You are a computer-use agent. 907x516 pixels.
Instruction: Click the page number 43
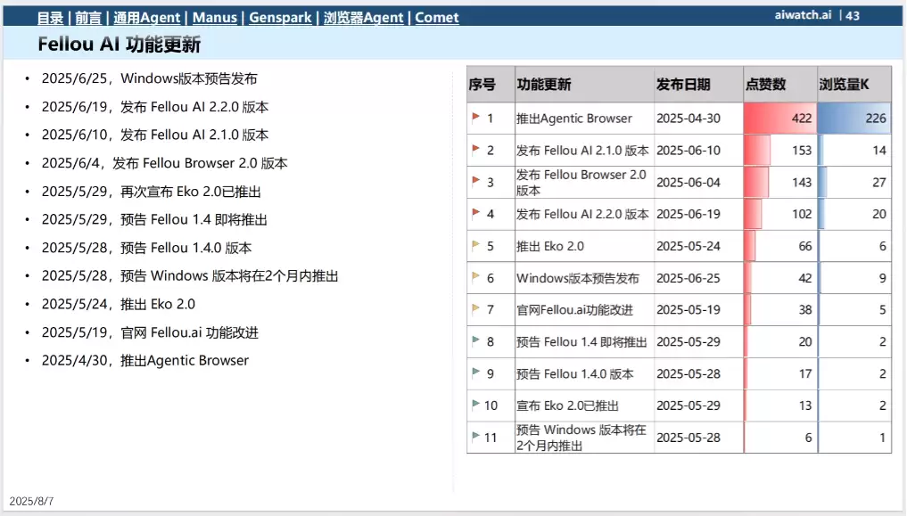click(x=853, y=16)
